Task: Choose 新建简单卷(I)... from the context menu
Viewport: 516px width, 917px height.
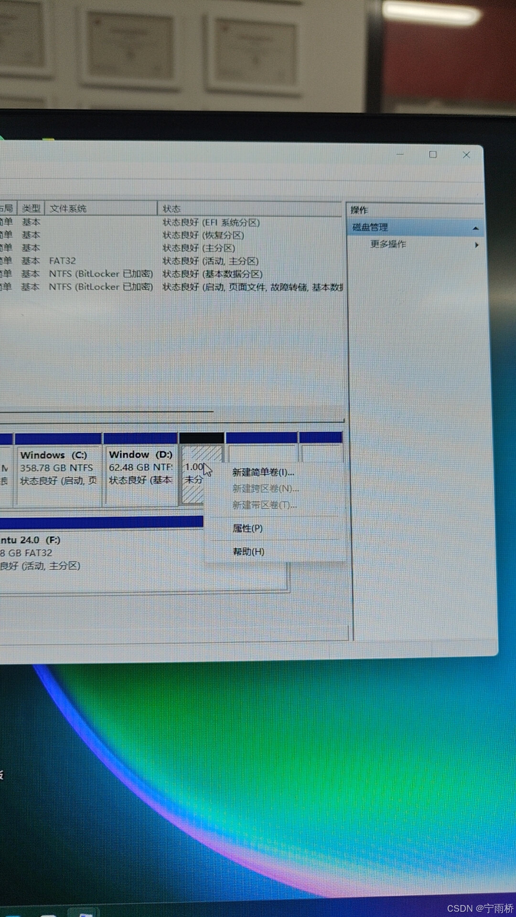Action: 263,472
